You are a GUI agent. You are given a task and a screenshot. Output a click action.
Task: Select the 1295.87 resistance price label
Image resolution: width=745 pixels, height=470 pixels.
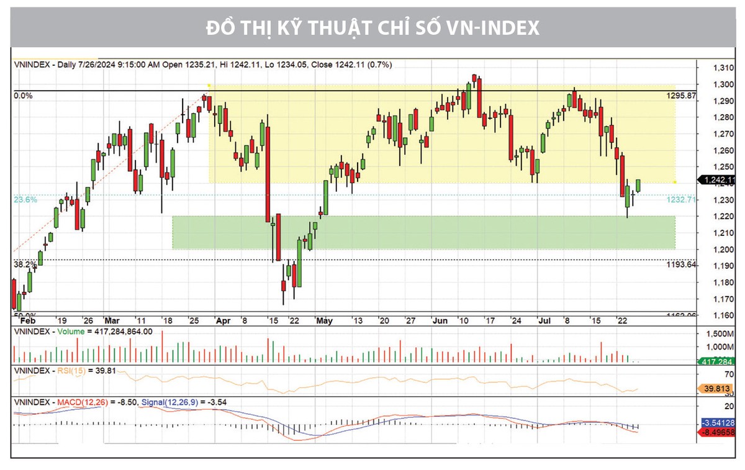pyautogui.click(x=680, y=97)
